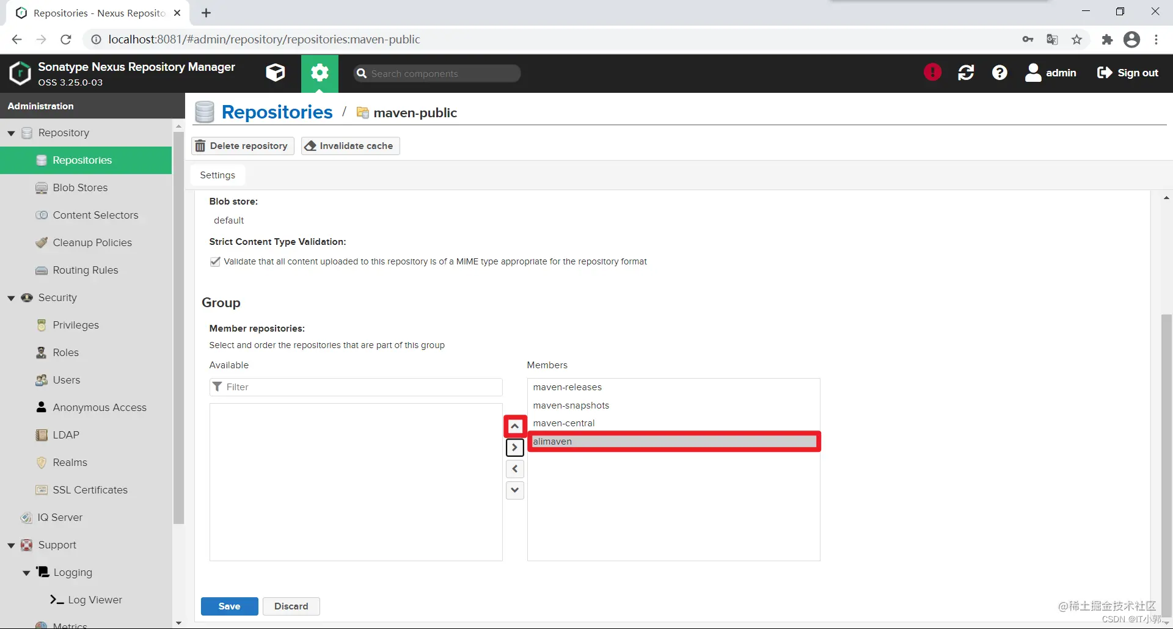Open the browser Extensions puzzle icon
Viewport: 1173px width, 629px height.
pyautogui.click(x=1107, y=39)
